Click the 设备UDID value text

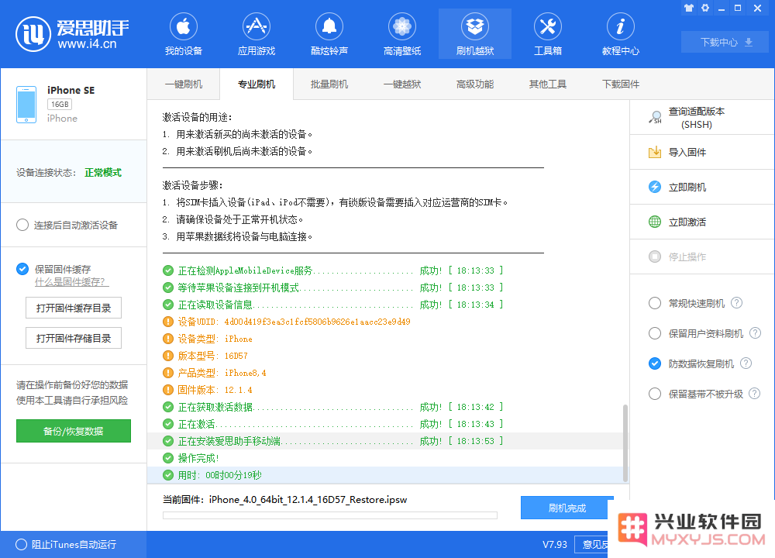317,322
